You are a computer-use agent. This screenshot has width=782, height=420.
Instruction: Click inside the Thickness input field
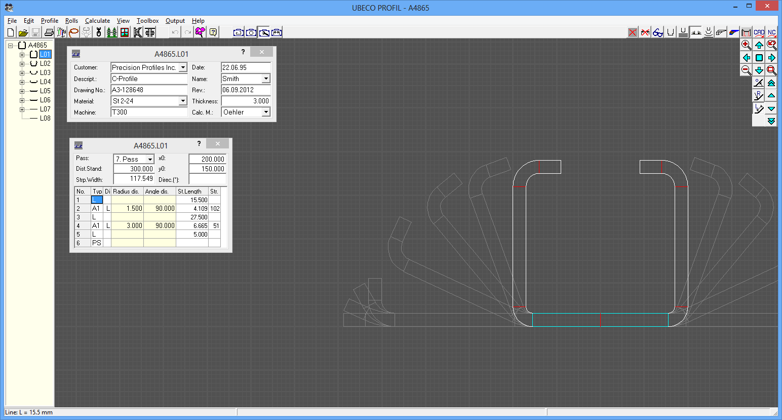click(245, 101)
